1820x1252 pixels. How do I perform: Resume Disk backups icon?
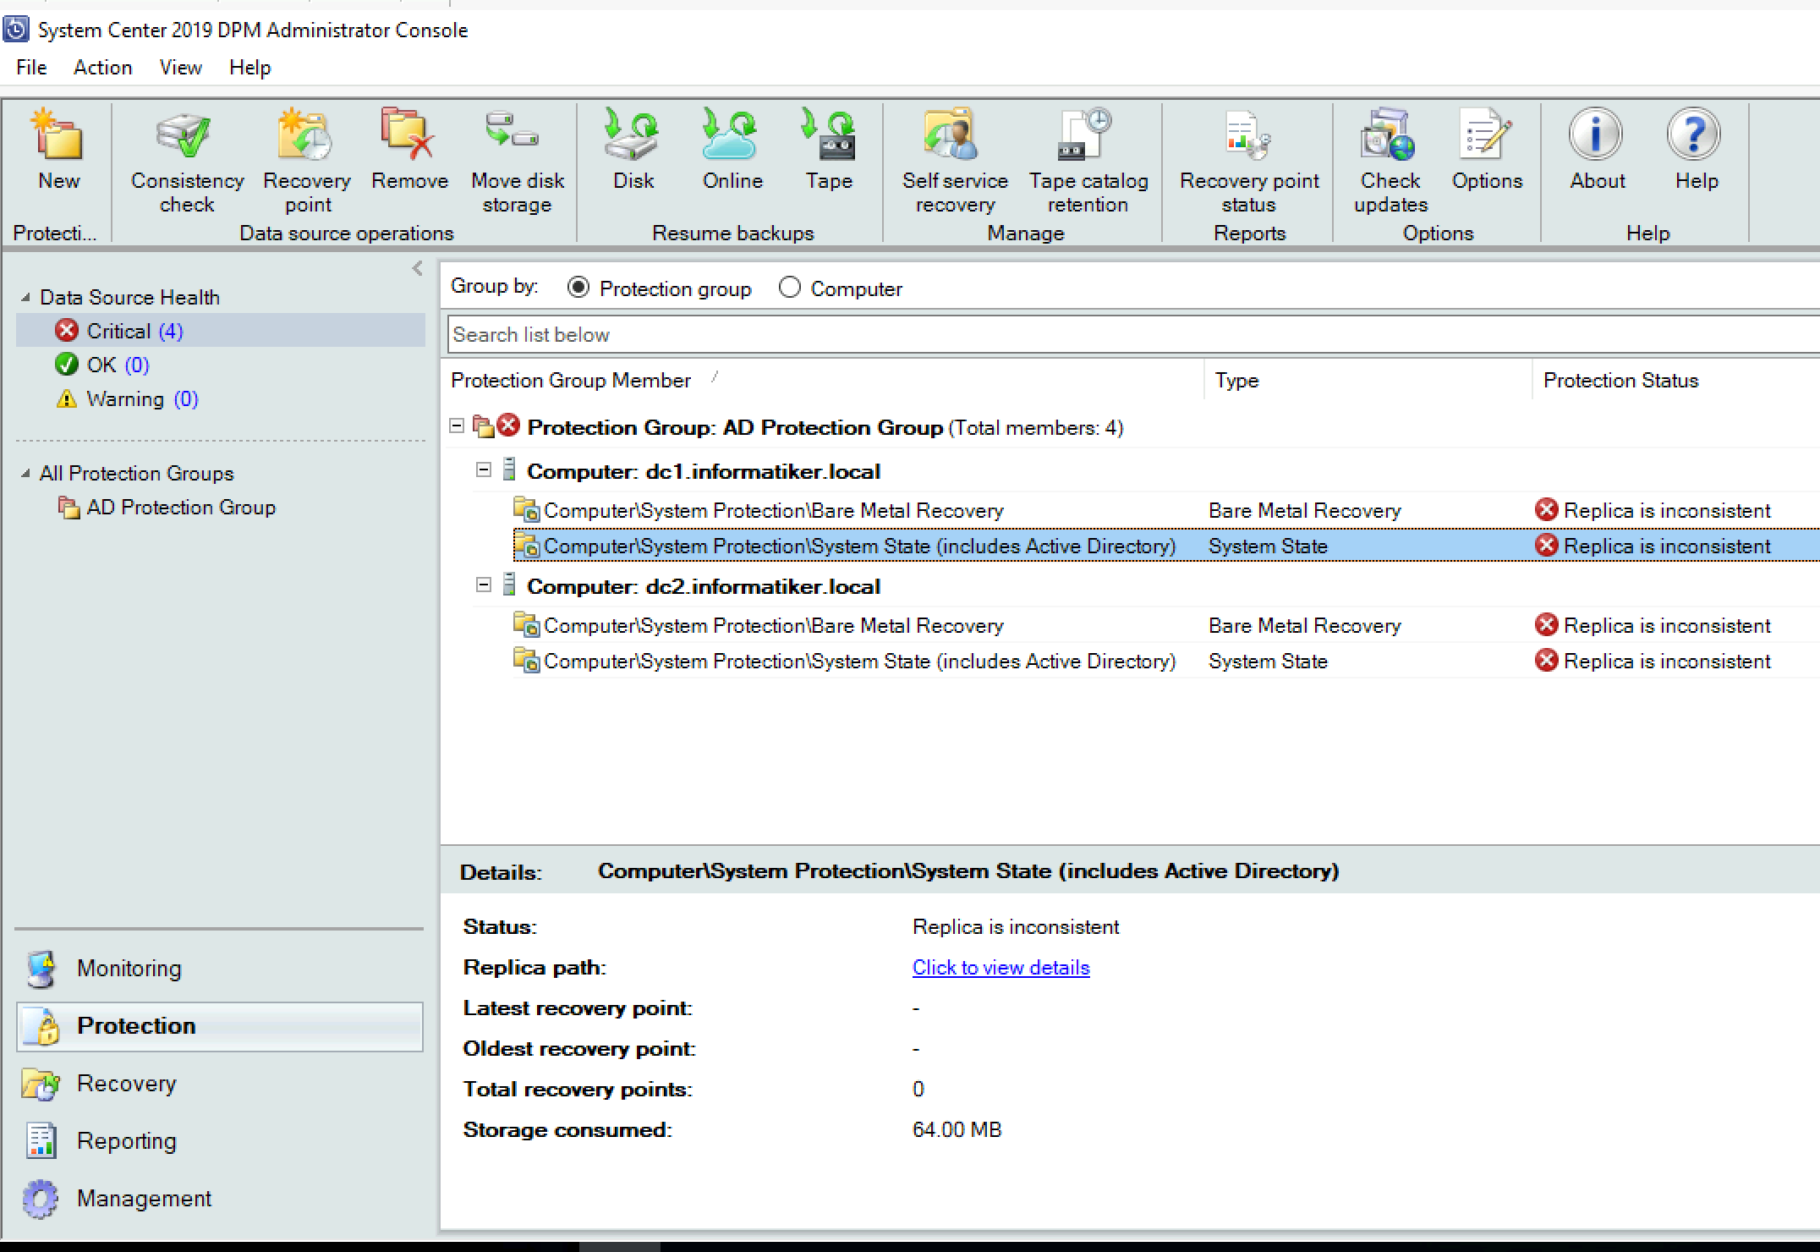(633, 151)
